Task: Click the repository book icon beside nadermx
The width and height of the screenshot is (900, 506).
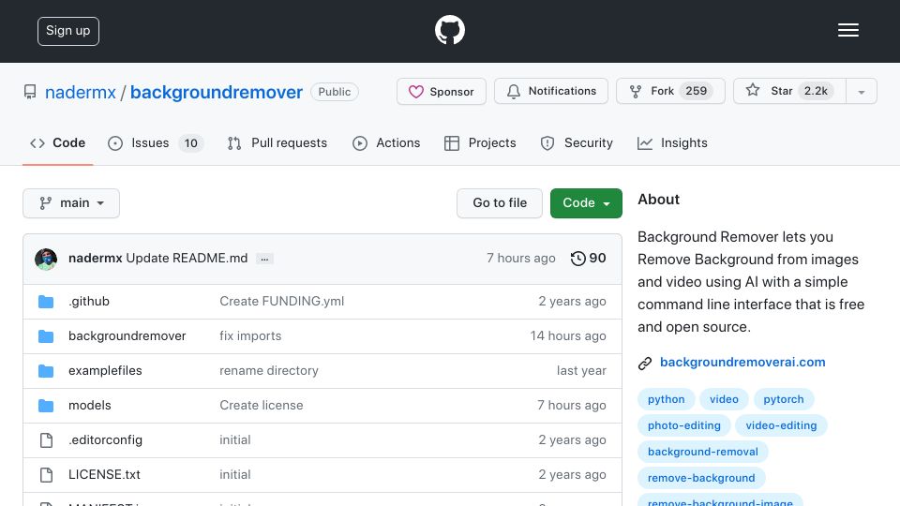Action: tap(30, 92)
